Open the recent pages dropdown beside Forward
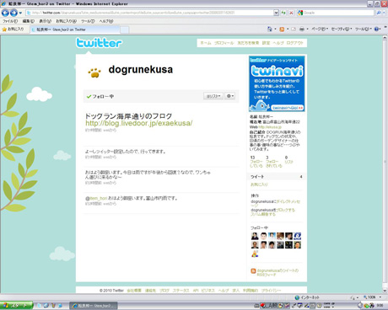Screen dimensions: 388x310 20,13
